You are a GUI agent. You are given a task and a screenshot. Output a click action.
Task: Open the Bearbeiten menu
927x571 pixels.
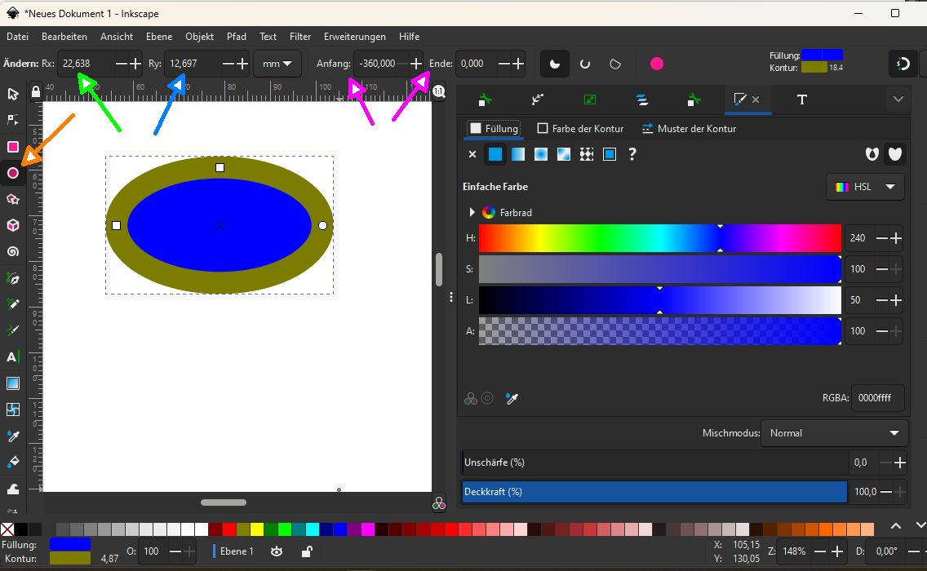(x=64, y=37)
